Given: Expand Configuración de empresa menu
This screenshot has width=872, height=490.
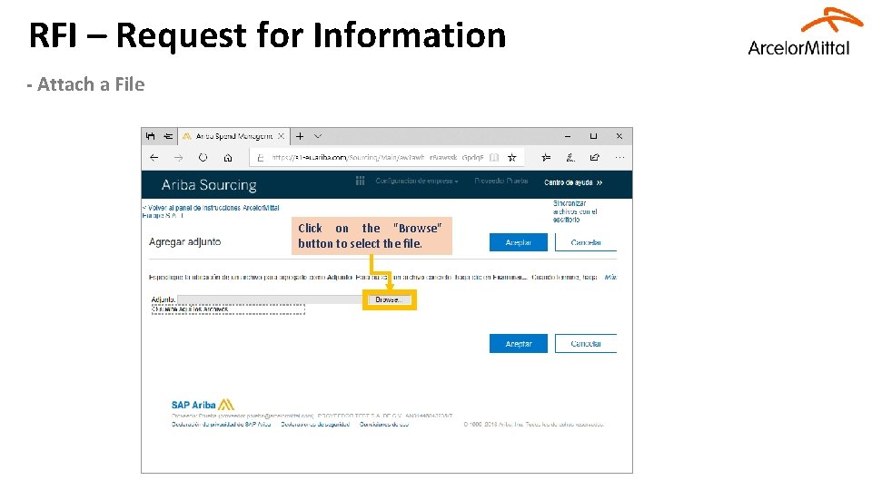Looking at the screenshot, I should [417, 181].
